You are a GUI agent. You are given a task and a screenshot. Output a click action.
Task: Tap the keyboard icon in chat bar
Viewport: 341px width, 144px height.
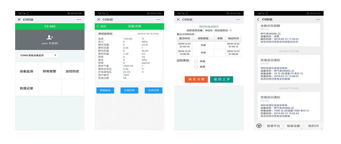pyautogui.click(x=259, y=126)
